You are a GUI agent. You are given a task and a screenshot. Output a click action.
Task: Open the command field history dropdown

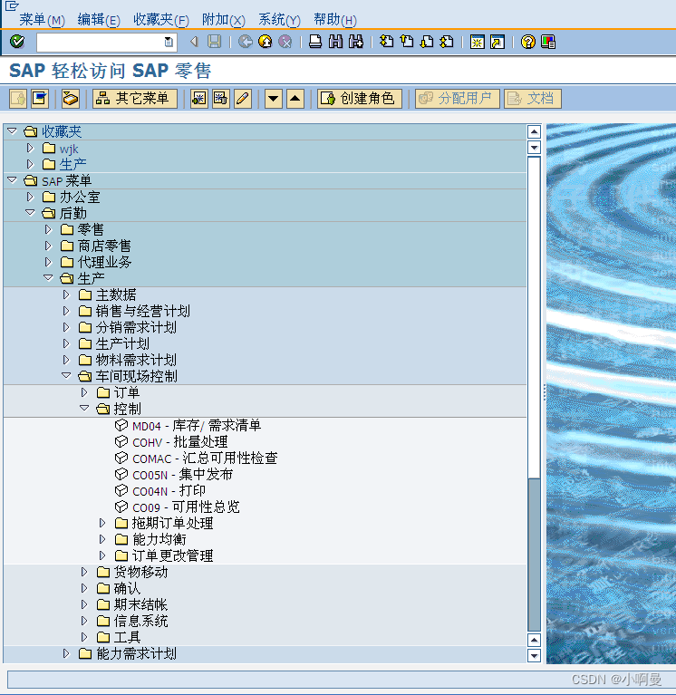click(169, 42)
